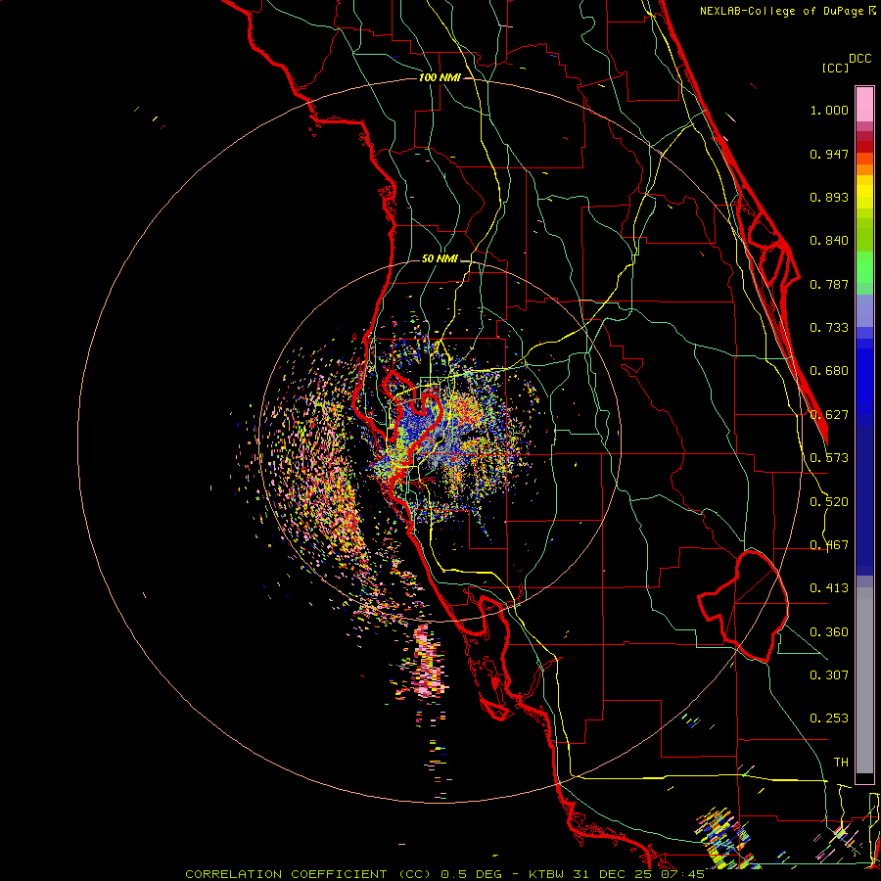This screenshot has width=881, height=881.
Task: Click the TH threshold label
Action: 841,763
